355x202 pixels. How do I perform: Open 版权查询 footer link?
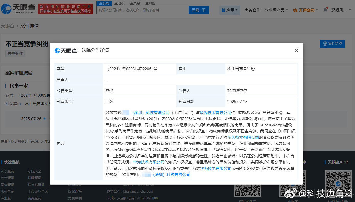tap(7, 191)
